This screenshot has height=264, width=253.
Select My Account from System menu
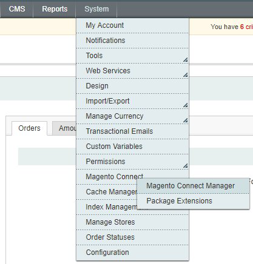pos(132,25)
